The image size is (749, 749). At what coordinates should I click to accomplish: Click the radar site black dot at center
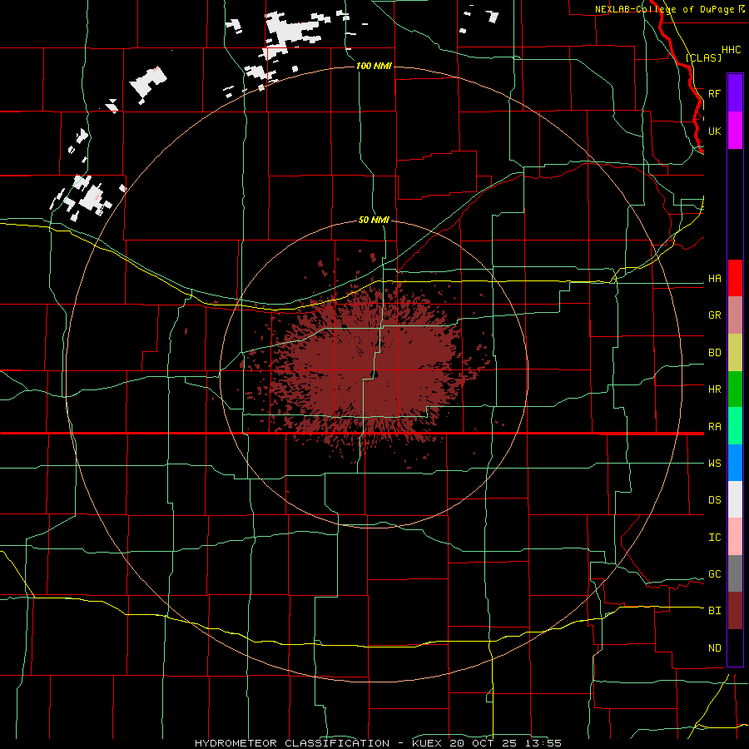375,374
